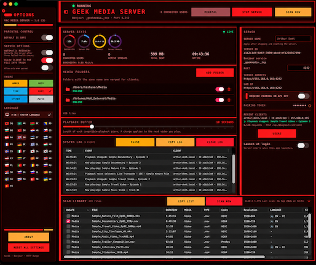Open the About button
The width and height of the screenshot is (316, 265).
[x=29, y=237]
